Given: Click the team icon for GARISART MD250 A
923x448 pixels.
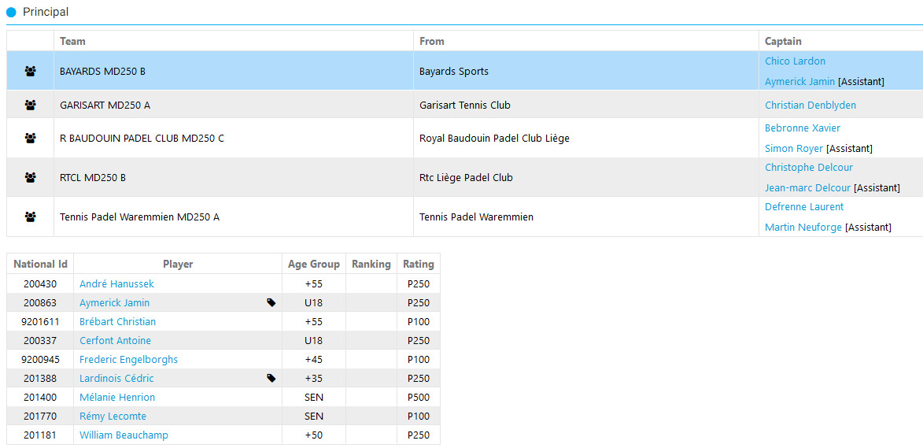Looking at the screenshot, I should click(30, 105).
